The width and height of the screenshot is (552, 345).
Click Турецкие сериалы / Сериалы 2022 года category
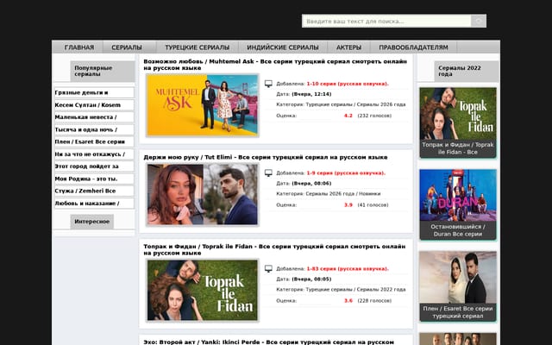(x=355, y=290)
